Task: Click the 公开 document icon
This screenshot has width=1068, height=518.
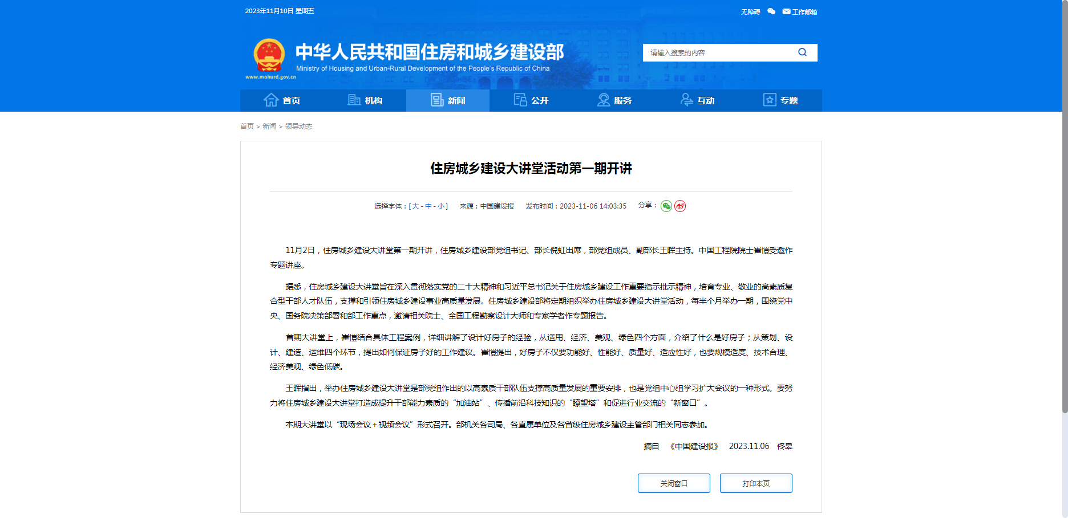Action: click(520, 100)
